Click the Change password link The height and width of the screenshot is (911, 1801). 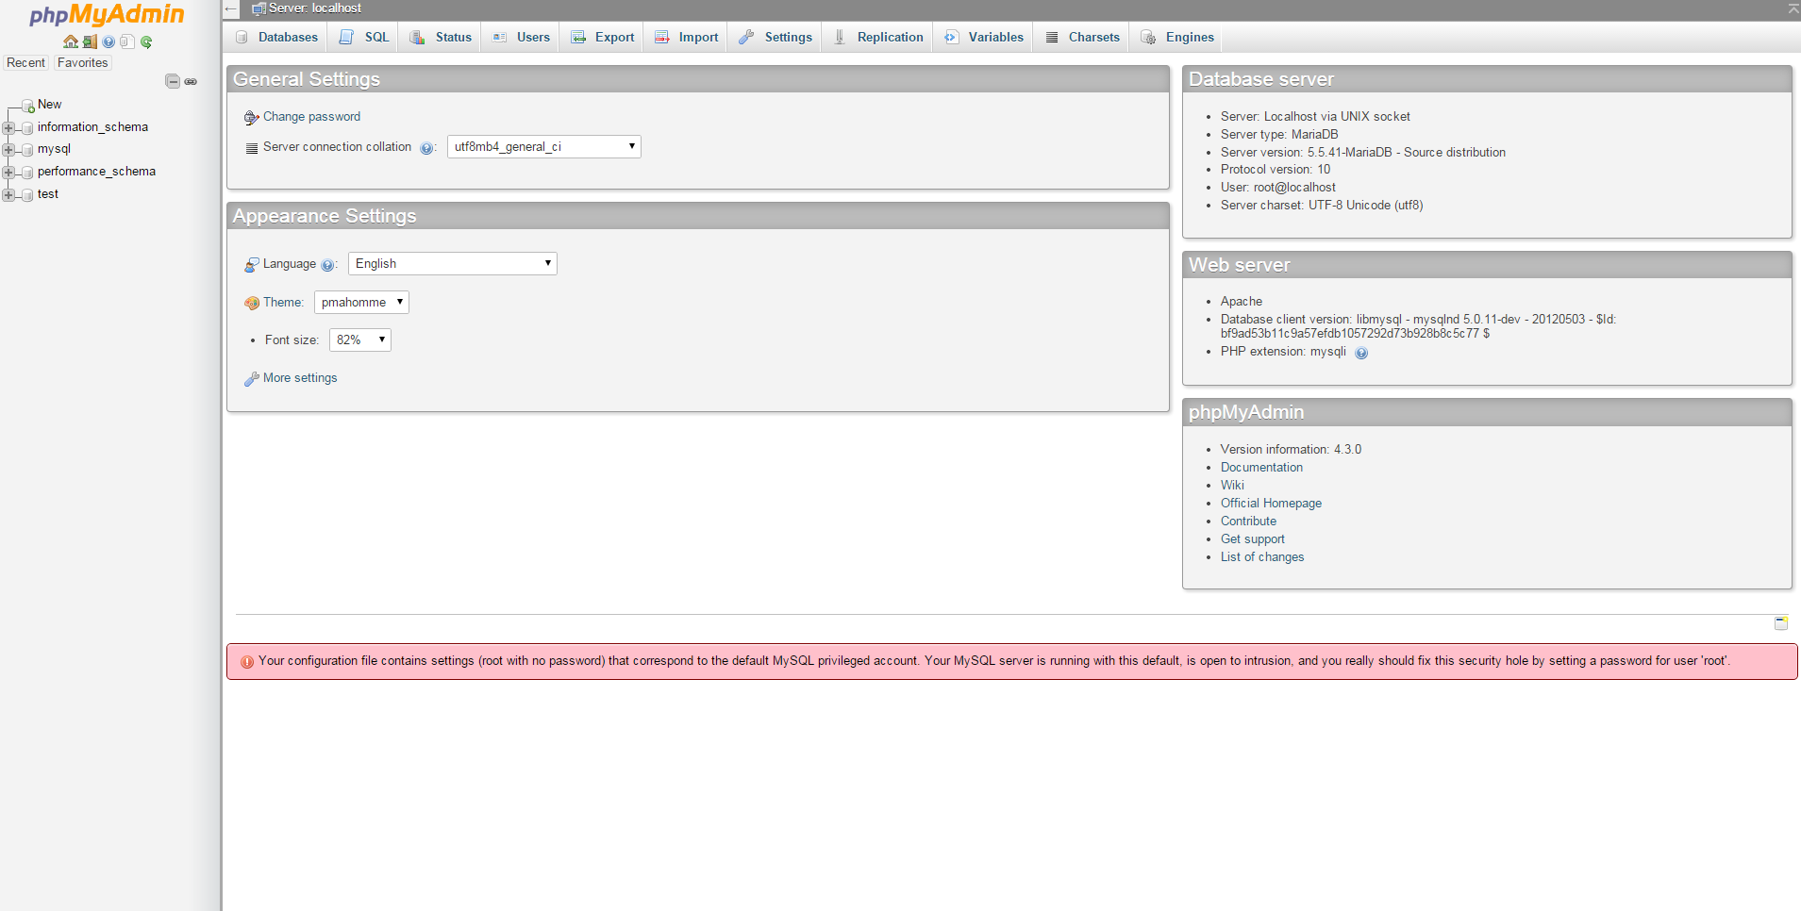(x=311, y=116)
